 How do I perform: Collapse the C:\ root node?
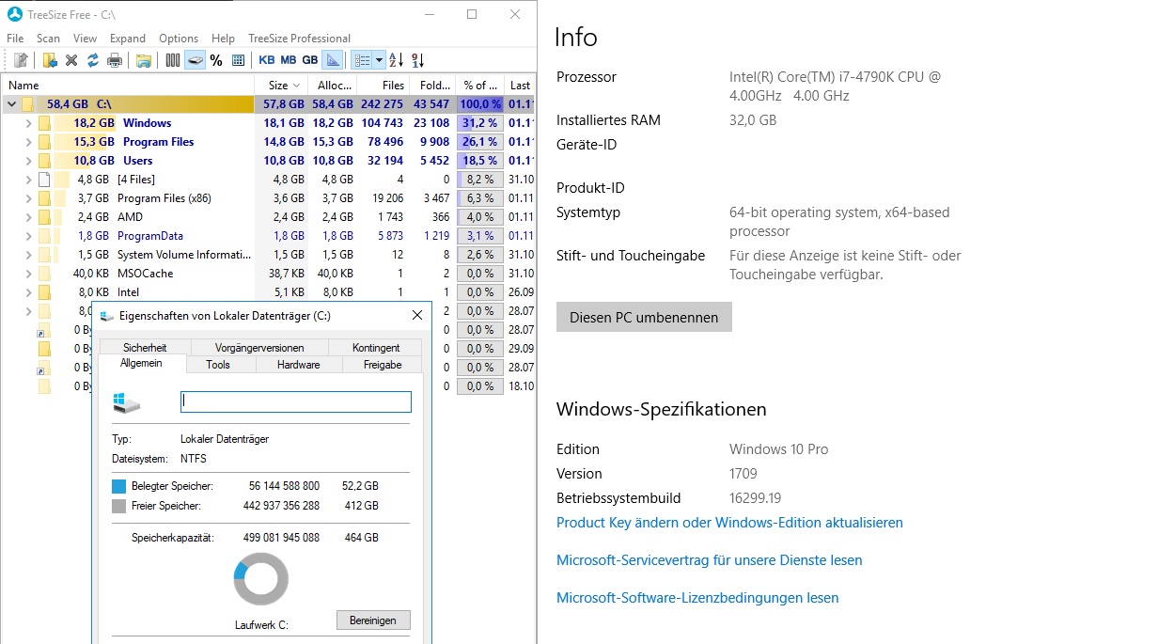[x=12, y=104]
